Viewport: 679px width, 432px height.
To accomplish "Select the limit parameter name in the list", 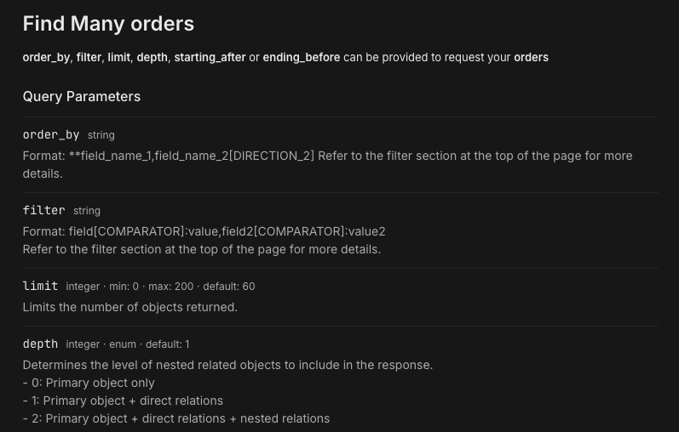I will [x=40, y=286].
